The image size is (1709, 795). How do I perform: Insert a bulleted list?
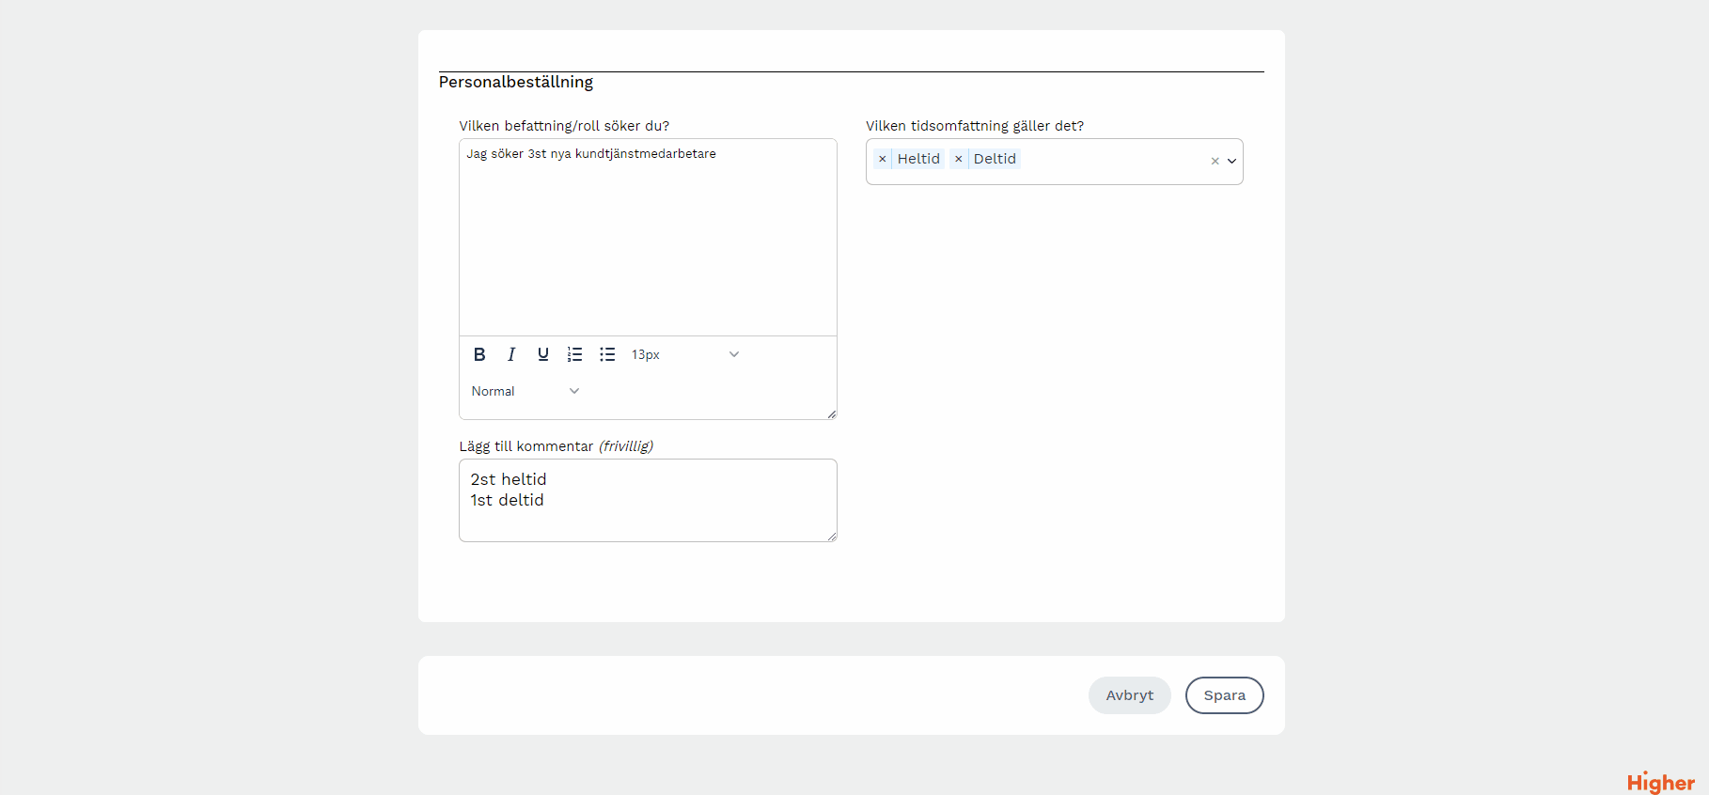click(607, 354)
